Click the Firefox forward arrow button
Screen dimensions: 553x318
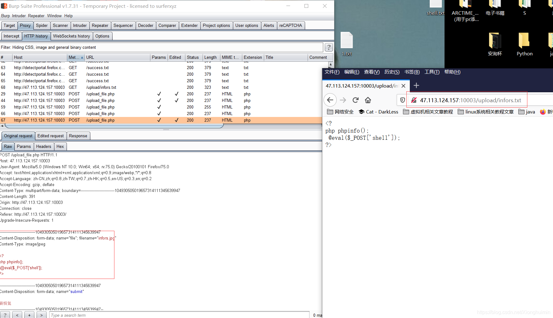[343, 100]
